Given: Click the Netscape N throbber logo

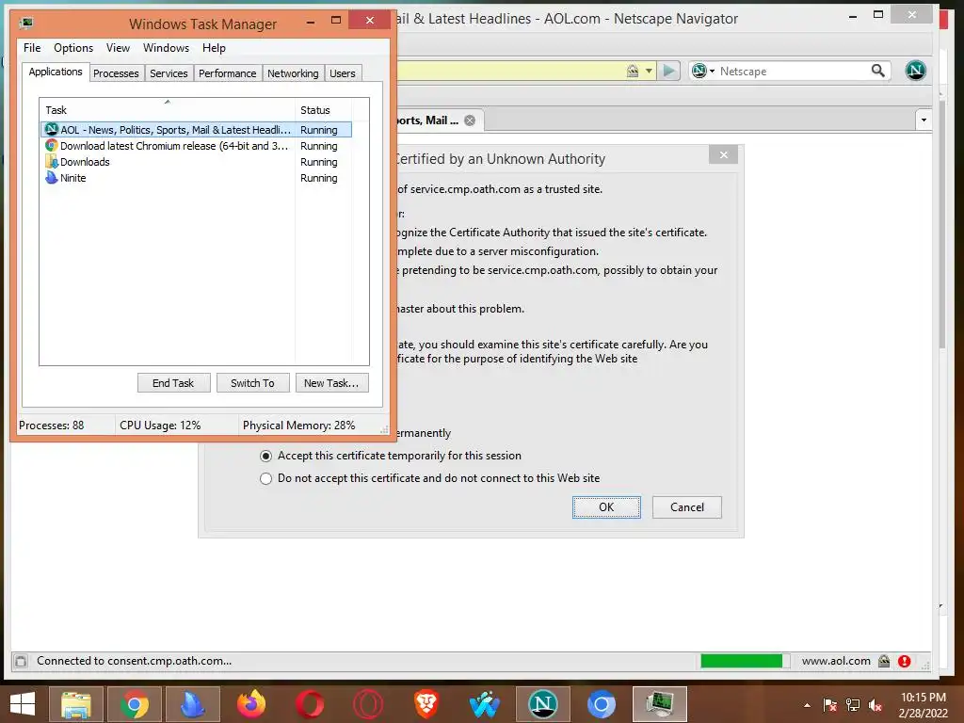Looking at the screenshot, I should [x=915, y=71].
